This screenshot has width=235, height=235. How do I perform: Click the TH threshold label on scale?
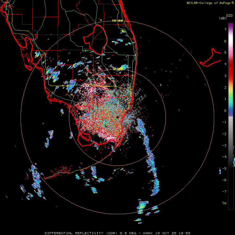click(x=224, y=203)
